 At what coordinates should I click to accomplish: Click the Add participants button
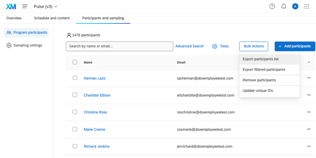(x=294, y=46)
